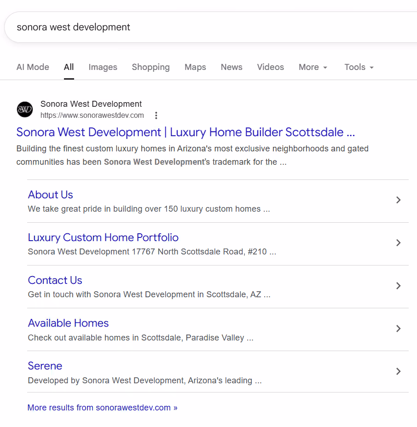Click the chevron arrow on Available Homes row
Image resolution: width=417 pixels, height=427 pixels.
click(398, 329)
